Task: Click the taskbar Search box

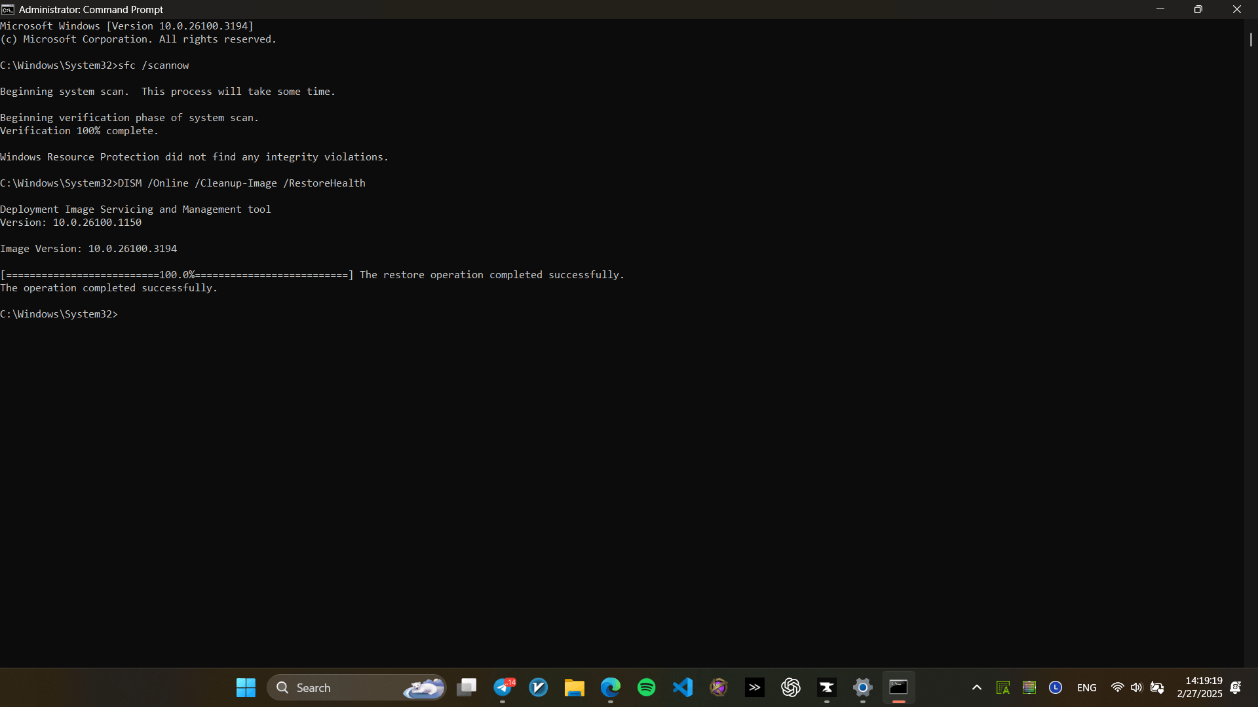Action: pos(341,687)
